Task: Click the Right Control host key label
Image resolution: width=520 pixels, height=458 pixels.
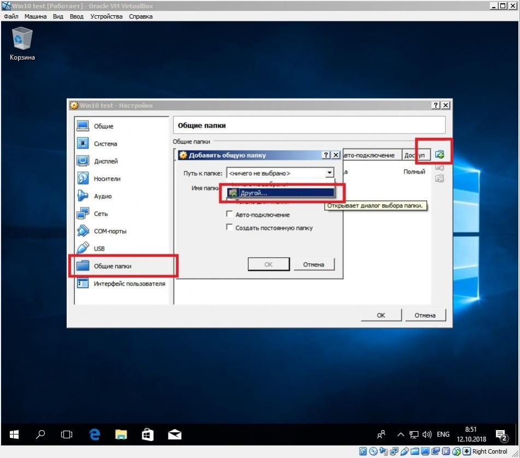Action: click(x=489, y=451)
